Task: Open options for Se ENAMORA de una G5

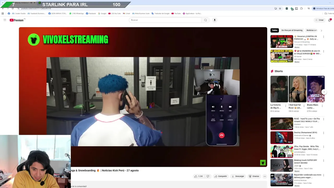Action: [x=324, y=51]
